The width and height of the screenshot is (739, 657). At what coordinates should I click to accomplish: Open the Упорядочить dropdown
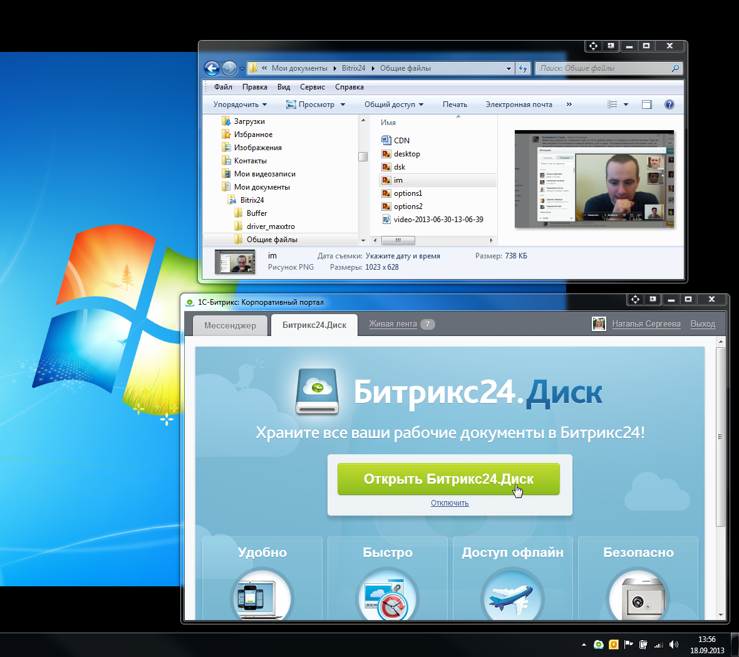(x=240, y=104)
